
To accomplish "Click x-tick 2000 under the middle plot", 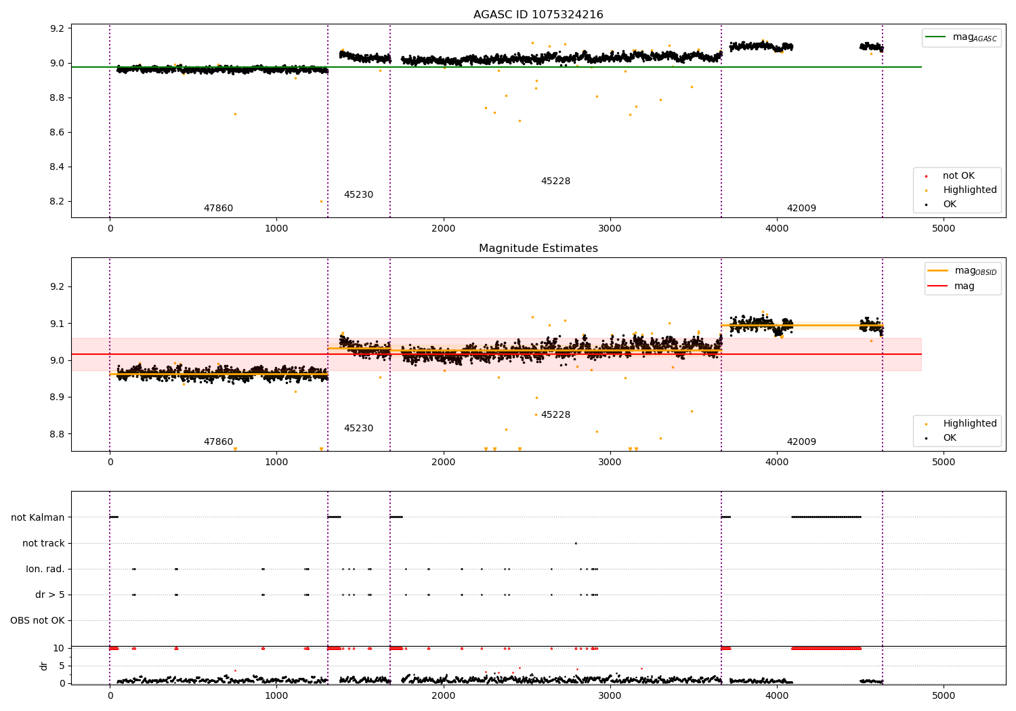I will pyautogui.click(x=444, y=462).
